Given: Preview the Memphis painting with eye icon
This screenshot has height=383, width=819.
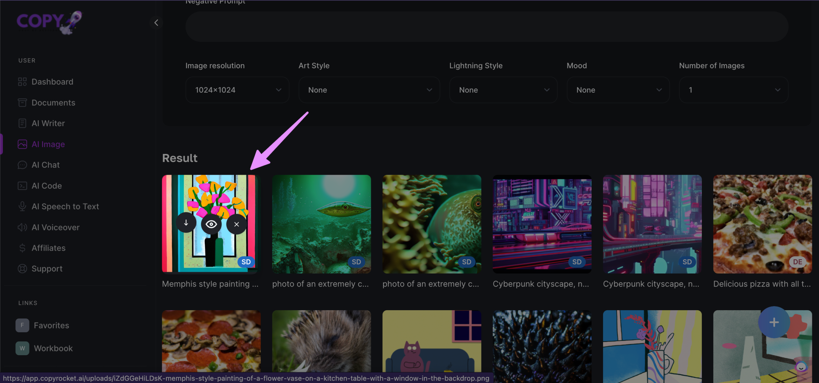Looking at the screenshot, I should 211,224.
